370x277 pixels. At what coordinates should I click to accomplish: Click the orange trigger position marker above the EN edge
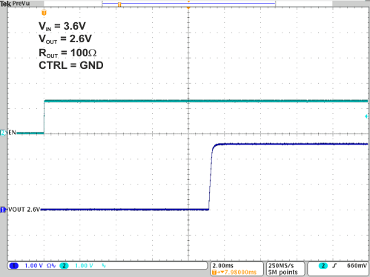pyautogui.click(x=44, y=13)
